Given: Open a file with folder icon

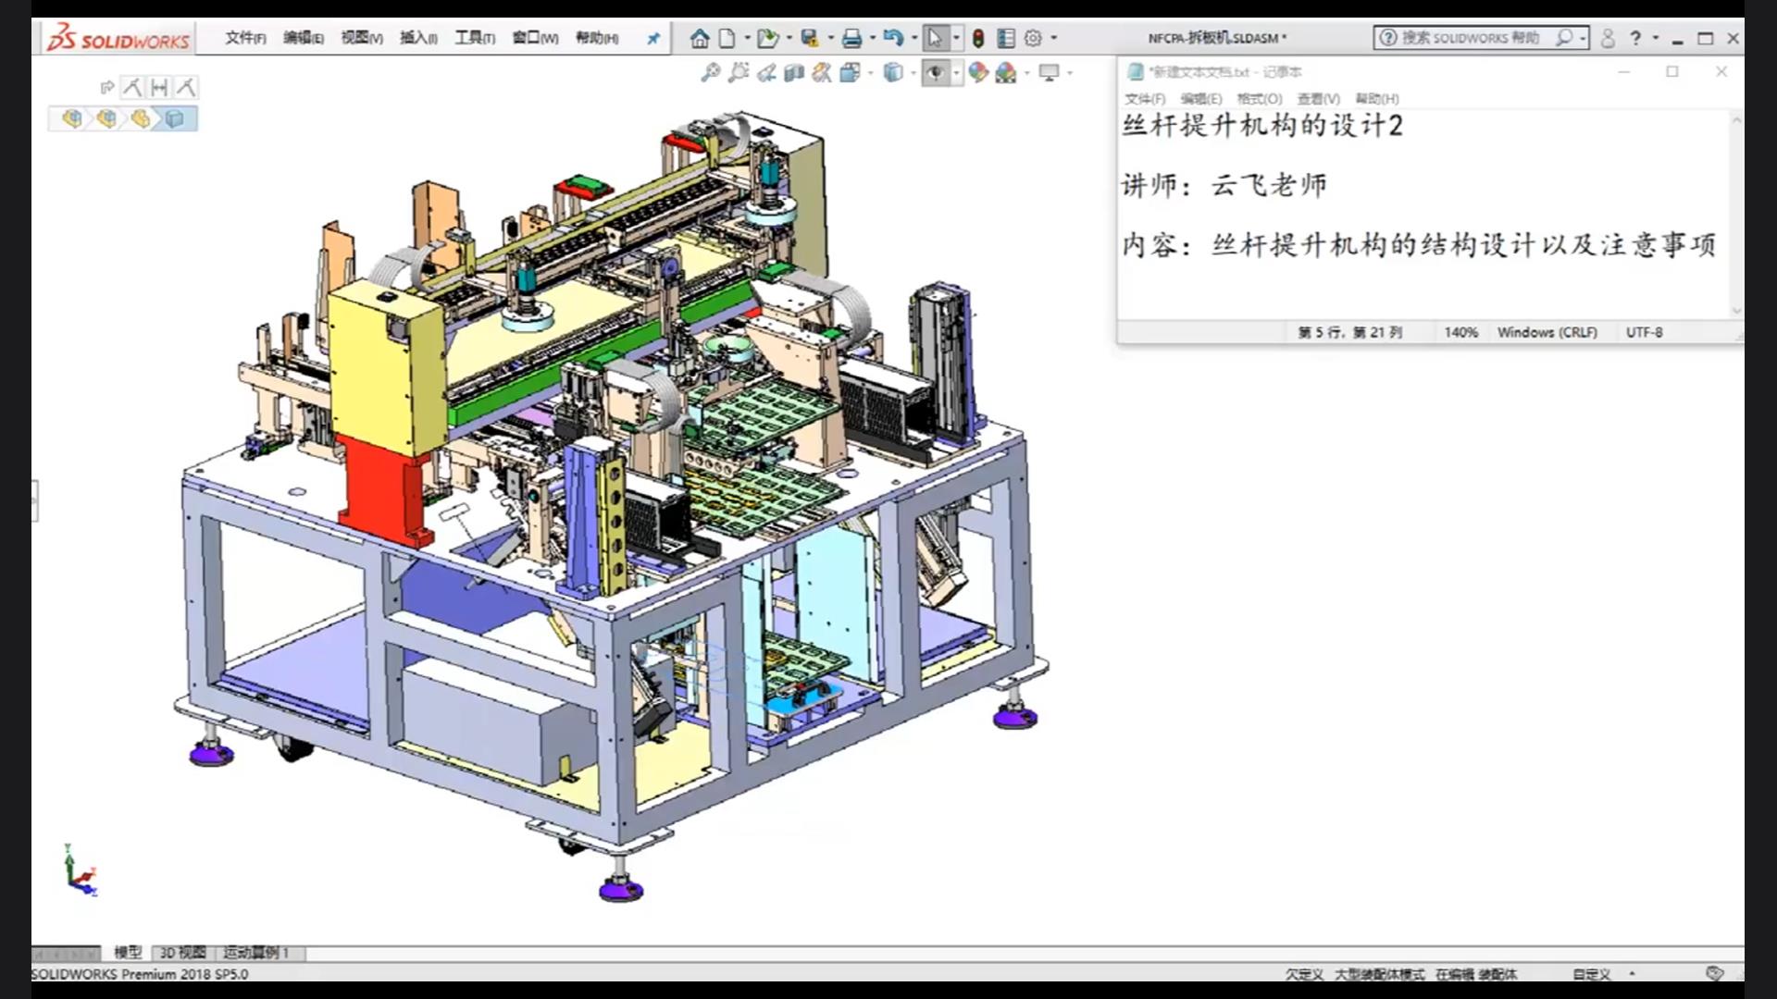Looking at the screenshot, I should (767, 38).
